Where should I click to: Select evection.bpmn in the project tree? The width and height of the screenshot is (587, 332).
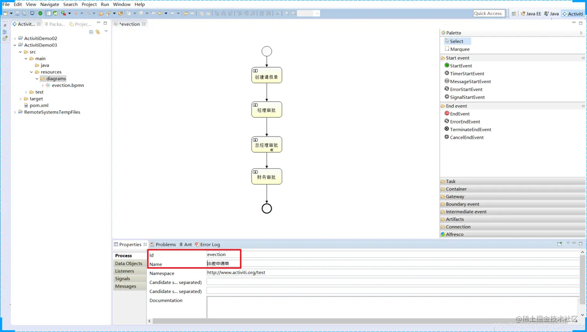tap(65, 85)
